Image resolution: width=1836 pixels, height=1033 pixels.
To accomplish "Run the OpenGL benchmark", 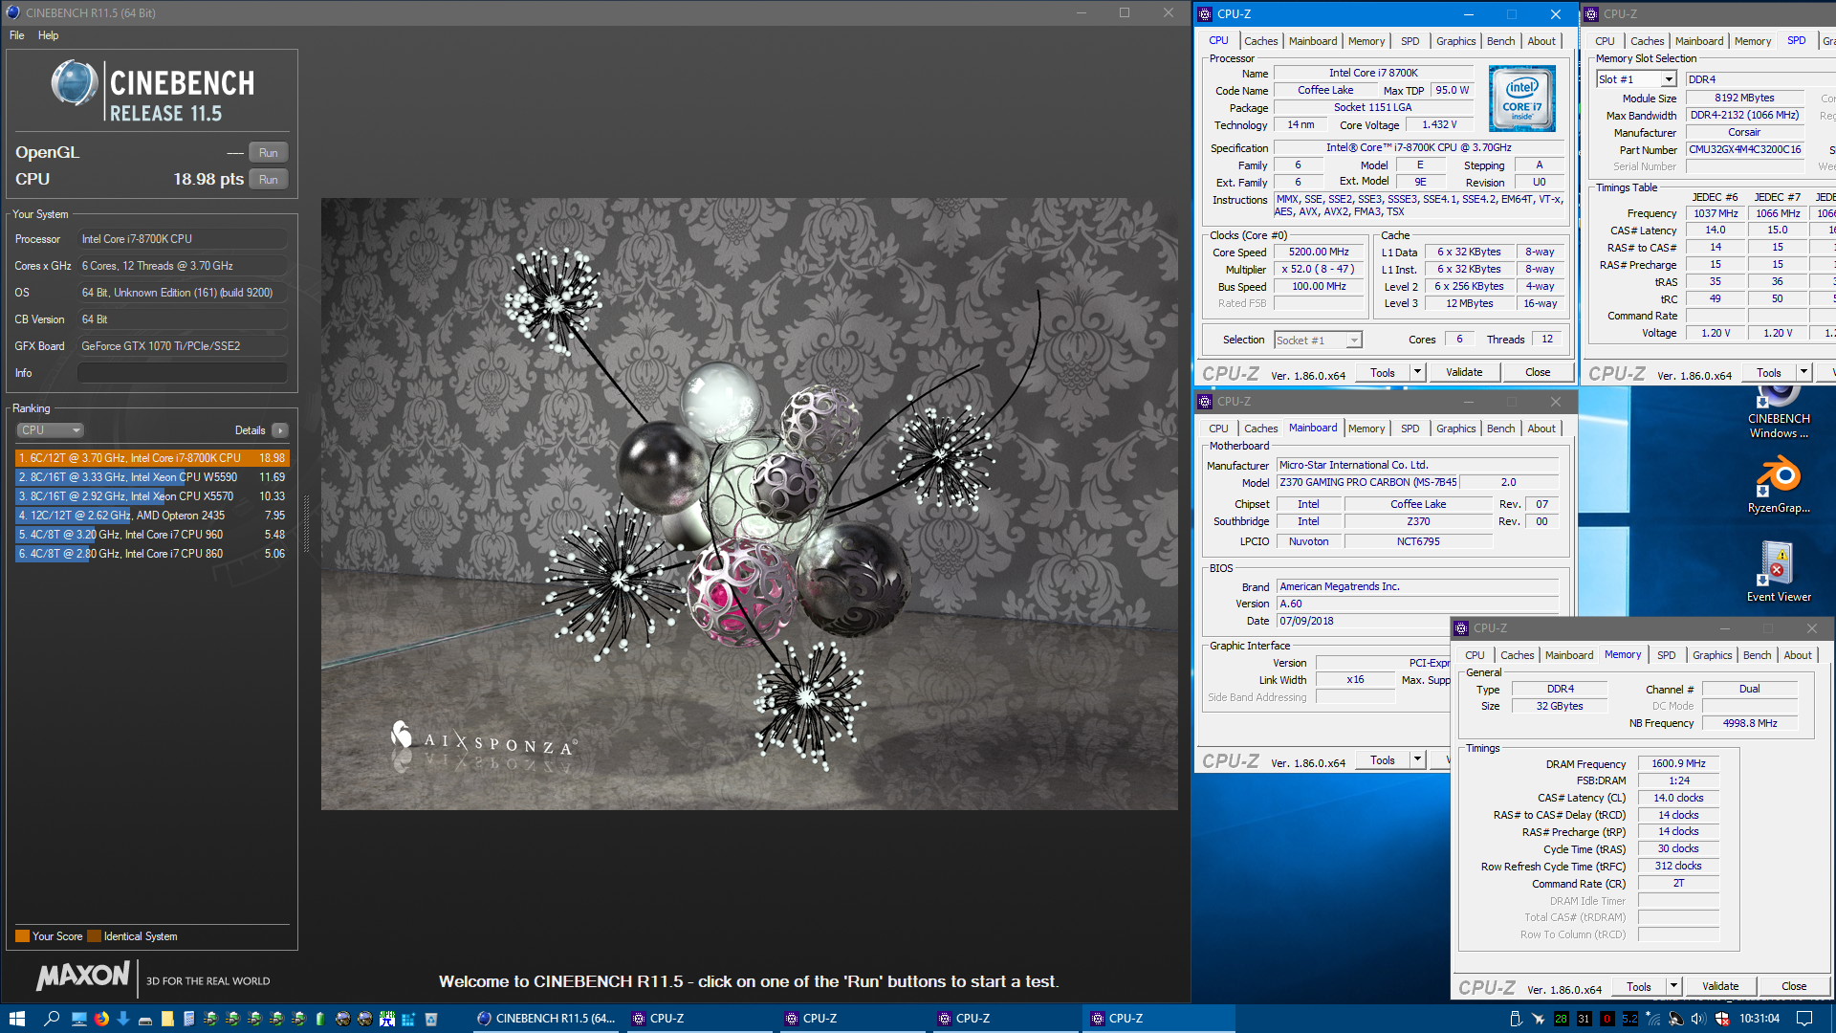I will click(269, 153).
